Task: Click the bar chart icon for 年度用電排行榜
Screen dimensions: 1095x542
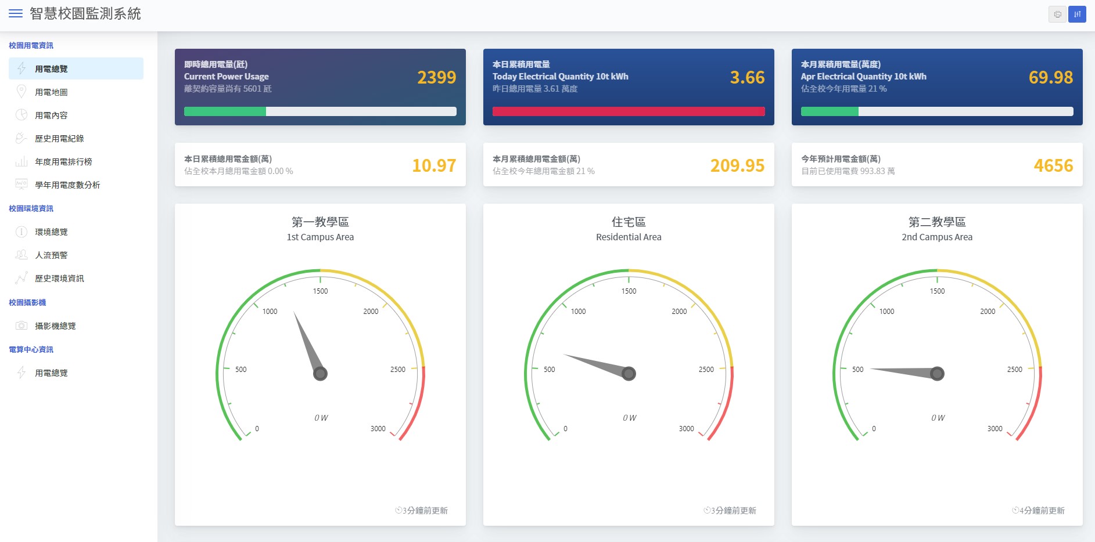Action: coord(21,161)
